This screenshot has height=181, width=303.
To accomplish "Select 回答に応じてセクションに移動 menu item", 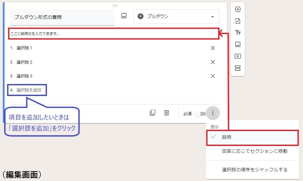I will (x=255, y=151).
